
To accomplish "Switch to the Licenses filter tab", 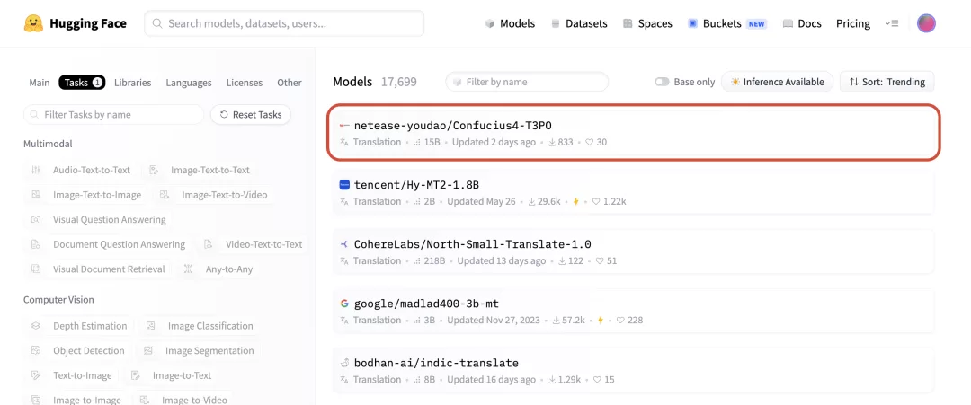I will (244, 83).
